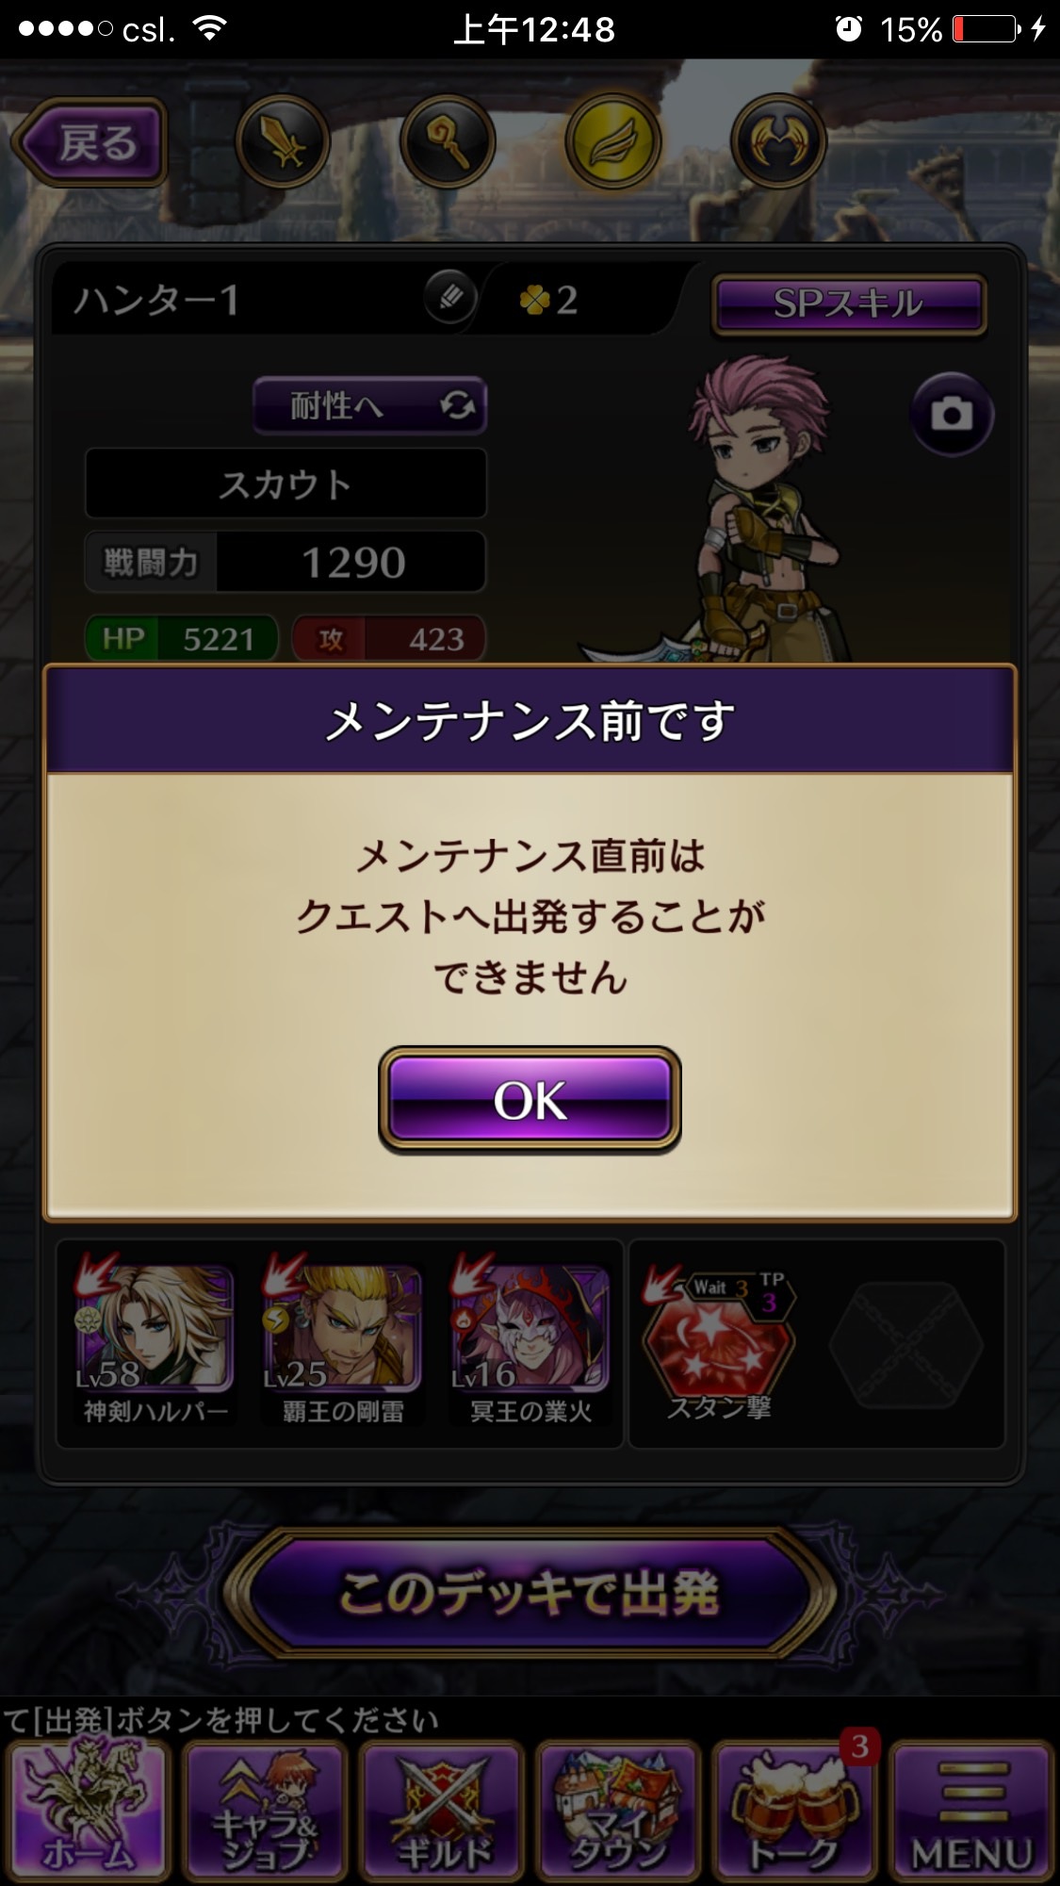
Task: Go back with the 戻る button
Action: 90,142
